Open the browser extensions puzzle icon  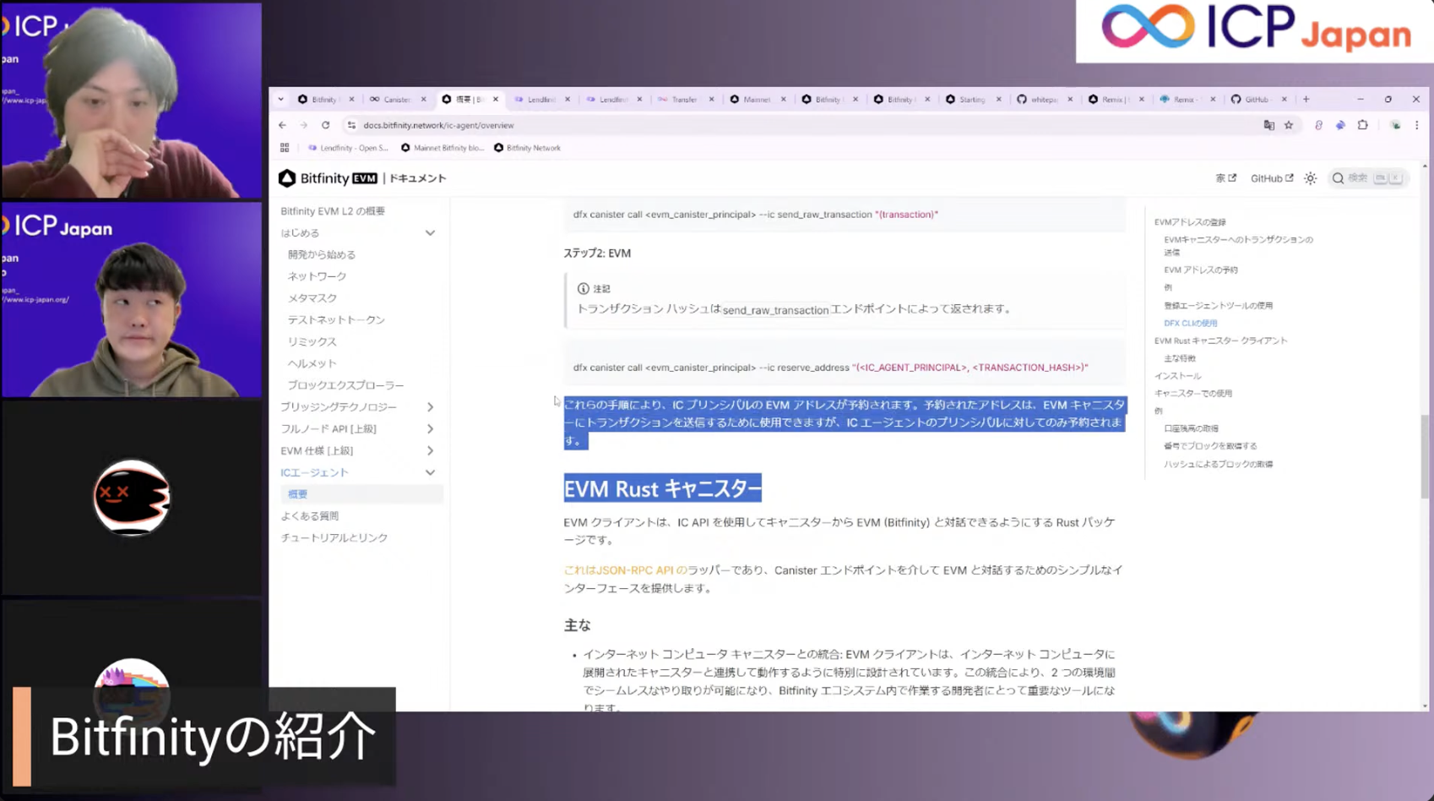(1362, 125)
